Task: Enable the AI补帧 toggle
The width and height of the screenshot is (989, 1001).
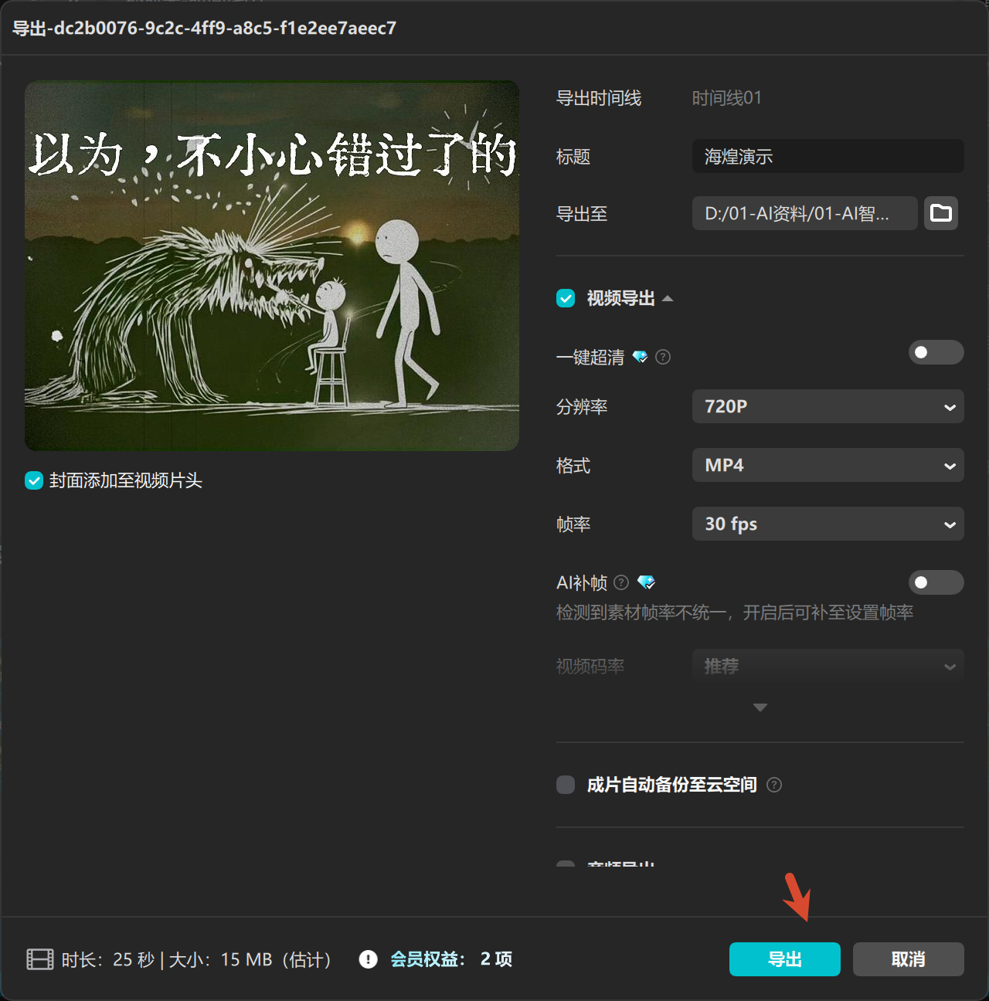Action: 936,582
